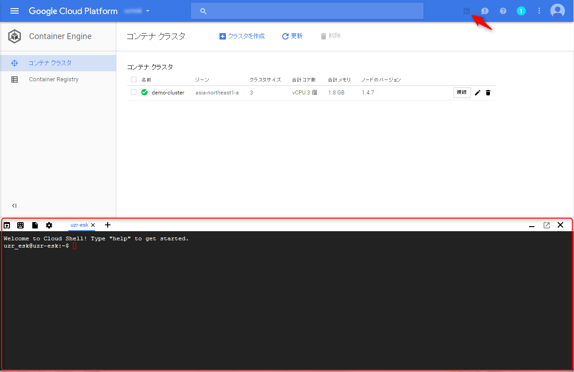Open Cloud Shell settings gear icon
Screen dimensions: 574x372
[x=49, y=225]
